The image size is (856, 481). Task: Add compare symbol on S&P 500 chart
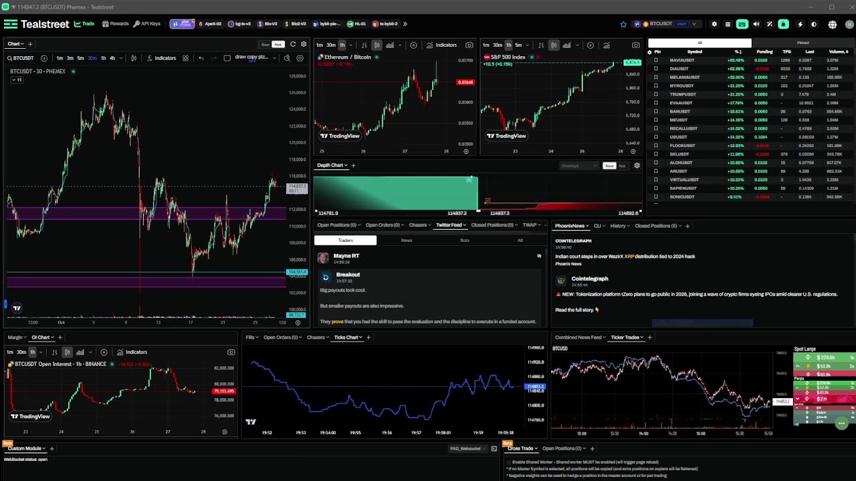coord(590,45)
